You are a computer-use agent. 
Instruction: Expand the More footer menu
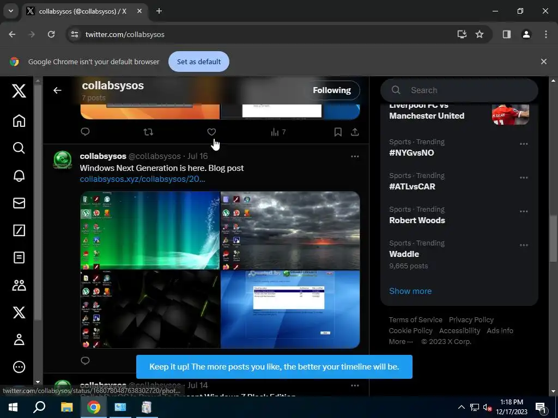tap(401, 342)
